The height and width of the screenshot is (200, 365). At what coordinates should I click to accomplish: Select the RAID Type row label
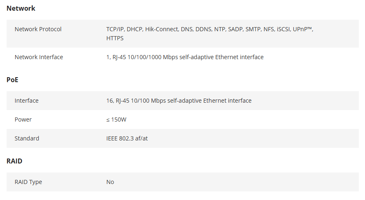coord(28,182)
